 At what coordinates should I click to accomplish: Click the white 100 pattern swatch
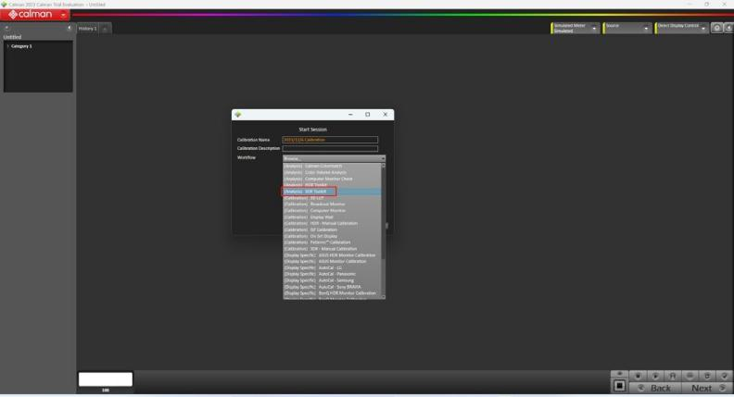106,379
